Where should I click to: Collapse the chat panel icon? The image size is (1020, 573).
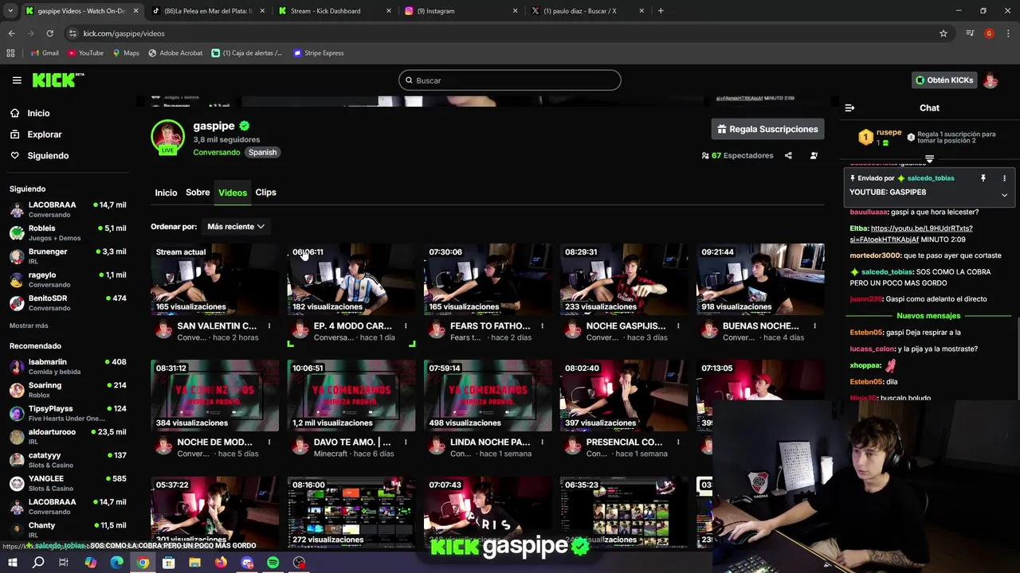pyautogui.click(x=849, y=107)
